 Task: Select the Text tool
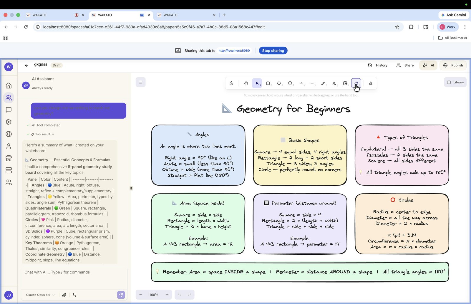point(334,83)
